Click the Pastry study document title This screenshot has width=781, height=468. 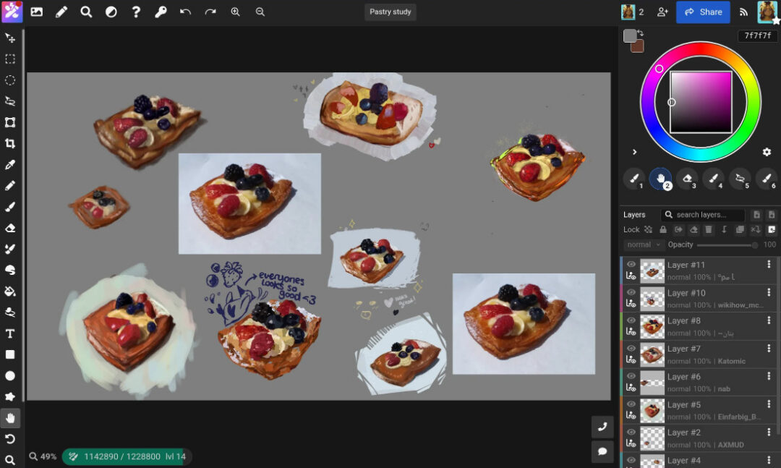pyautogui.click(x=390, y=12)
